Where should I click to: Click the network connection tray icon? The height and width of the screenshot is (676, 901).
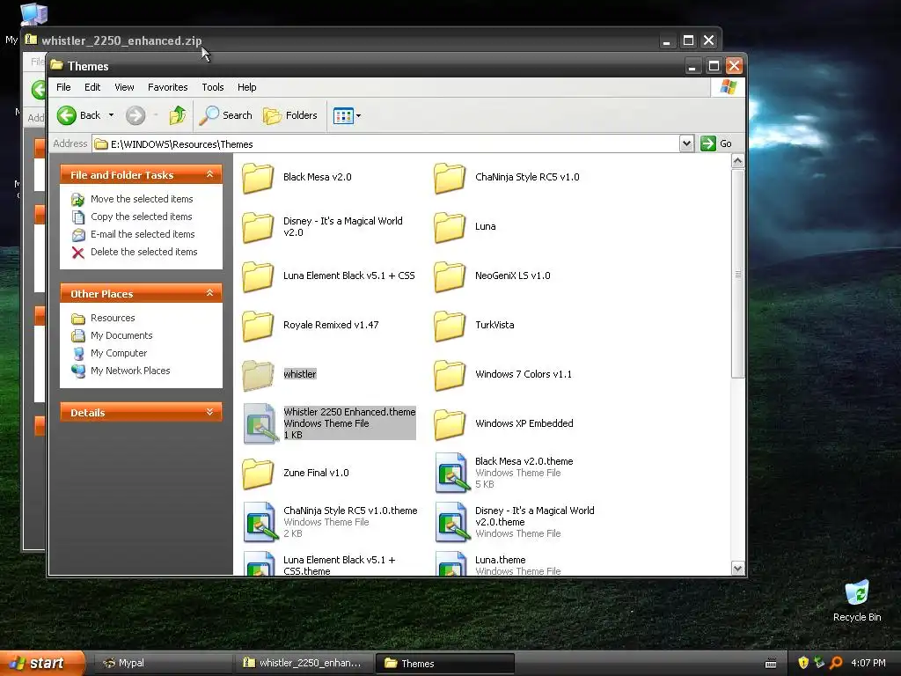tap(819, 663)
